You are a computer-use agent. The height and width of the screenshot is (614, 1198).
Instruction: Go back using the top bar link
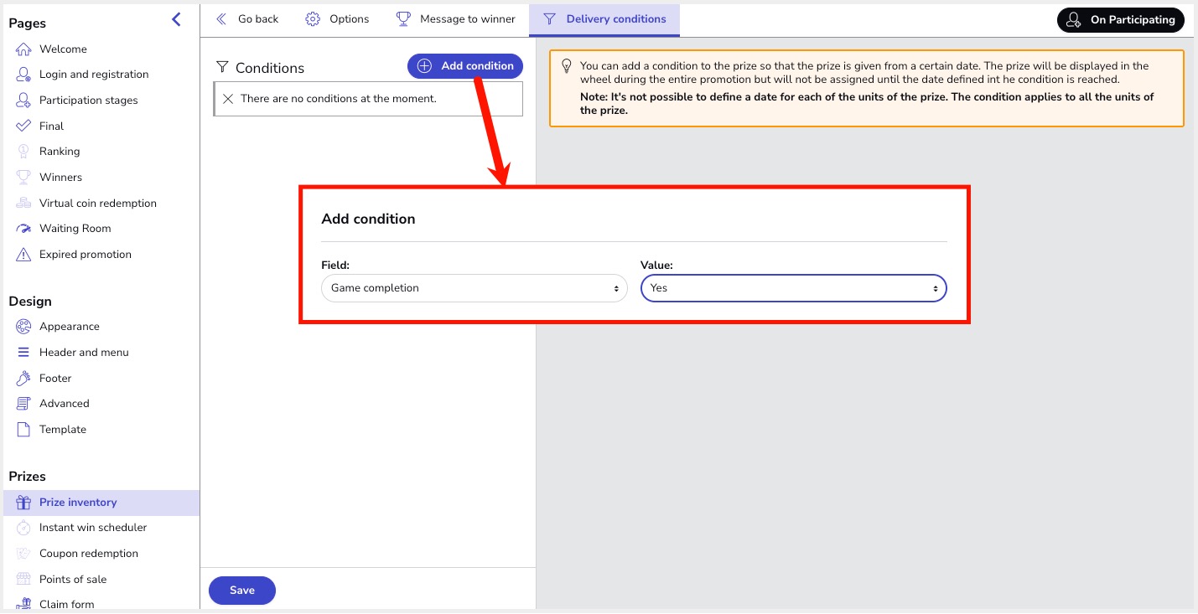click(x=247, y=19)
